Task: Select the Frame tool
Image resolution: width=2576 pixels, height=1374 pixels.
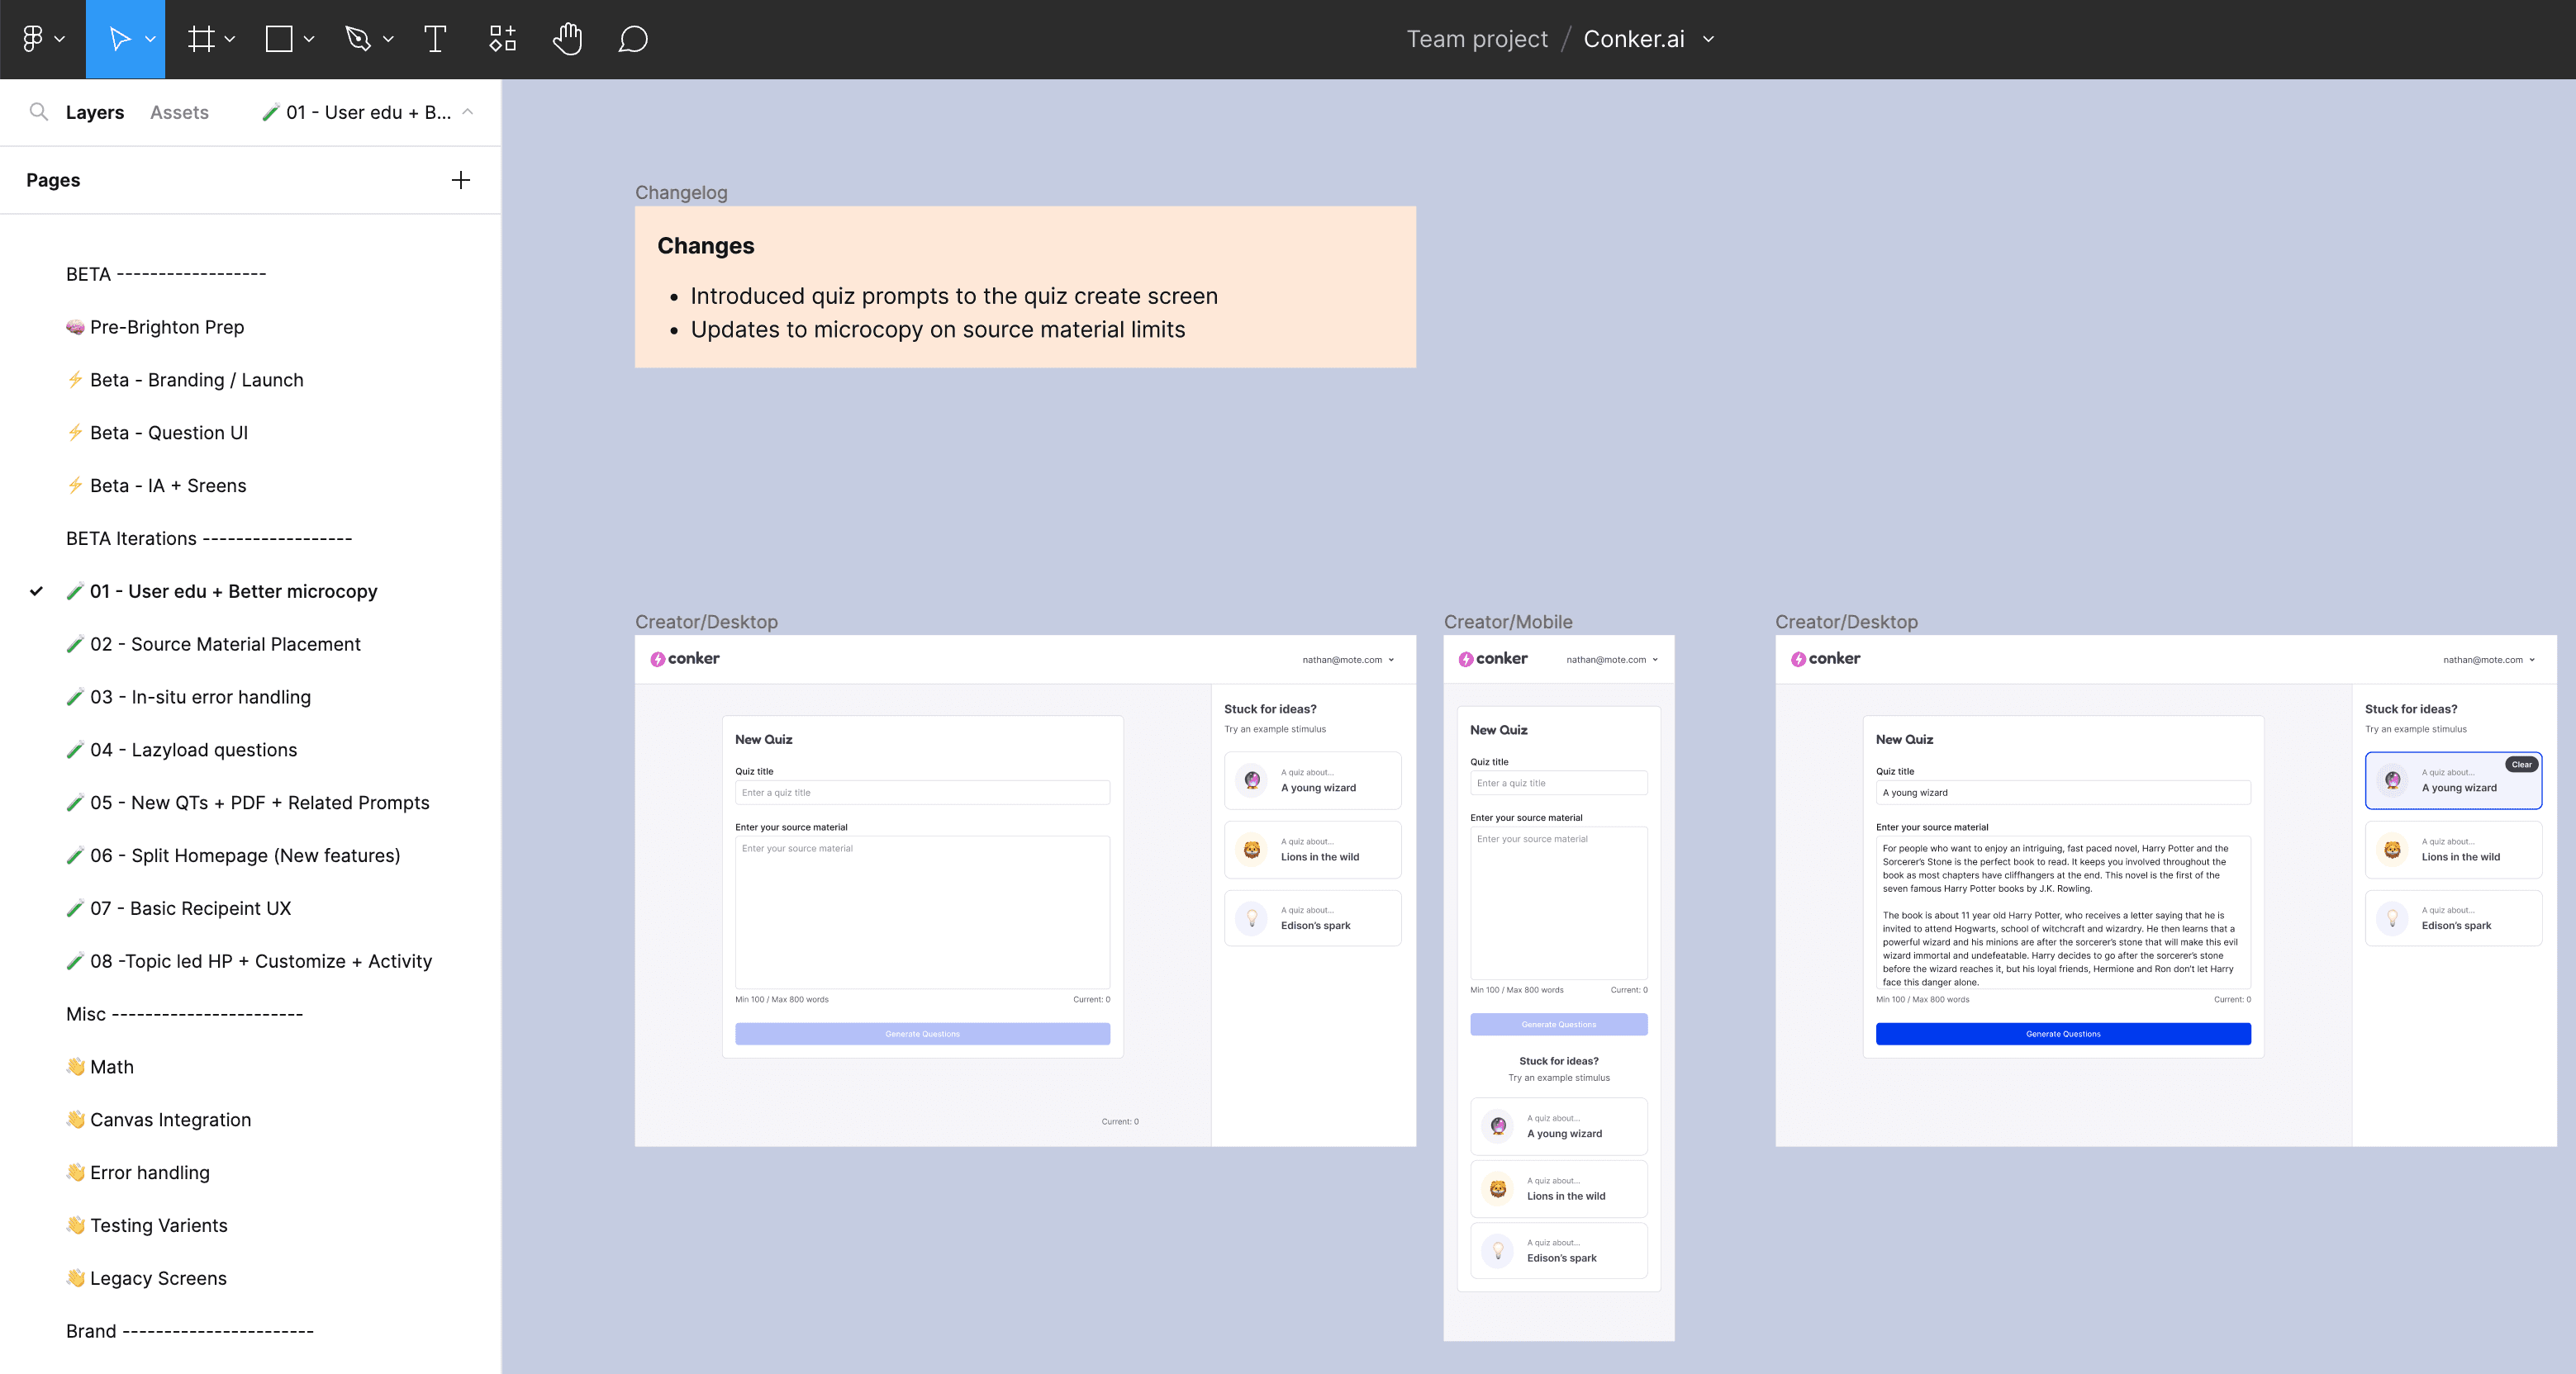Action: (x=201, y=39)
